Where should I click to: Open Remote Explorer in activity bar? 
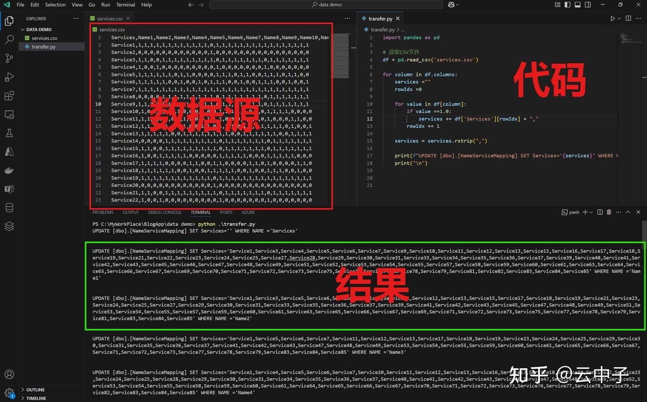[x=9, y=115]
